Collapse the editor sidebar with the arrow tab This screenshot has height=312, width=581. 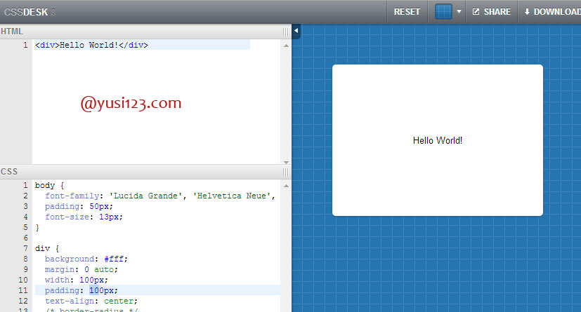point(296,31)
